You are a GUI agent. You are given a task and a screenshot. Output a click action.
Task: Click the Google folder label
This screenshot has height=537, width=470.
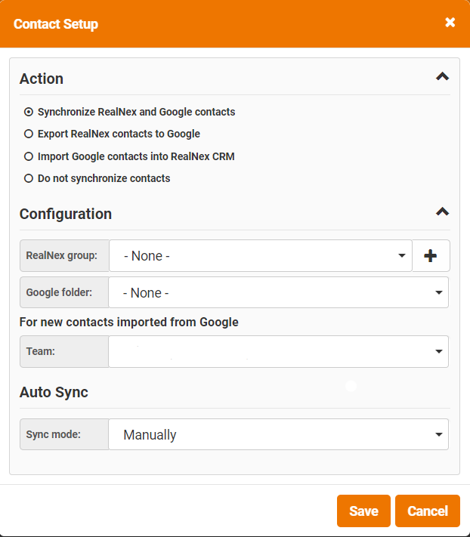point(59,292)
